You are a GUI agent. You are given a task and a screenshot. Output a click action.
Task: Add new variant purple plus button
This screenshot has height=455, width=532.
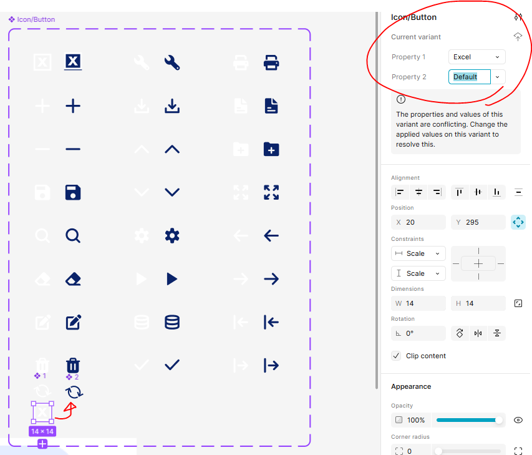coord(42,444)
